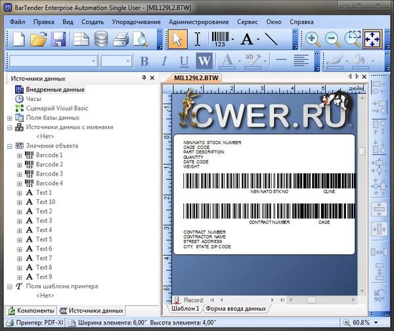Click the vertical scrollbar thumb of label view

[x=362, y=151]
